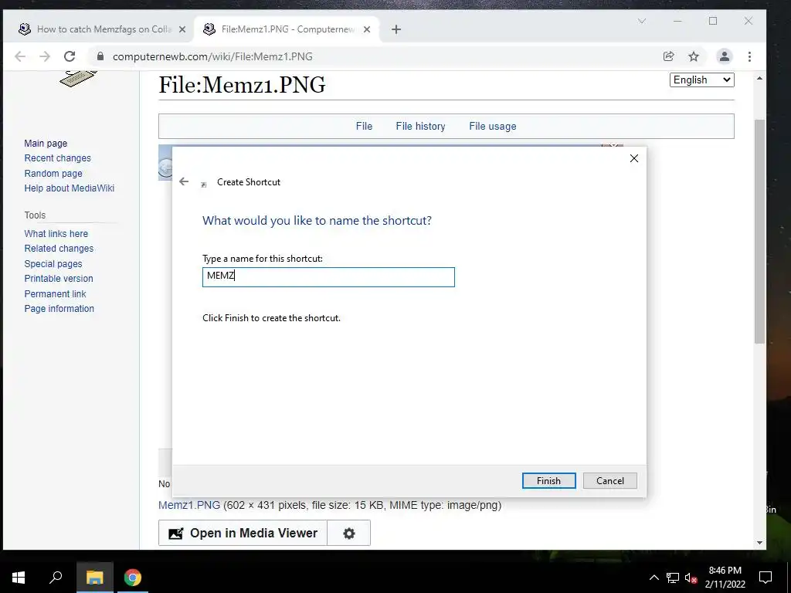
Task: Open File Explorer from taskbar
Action: 94,578
